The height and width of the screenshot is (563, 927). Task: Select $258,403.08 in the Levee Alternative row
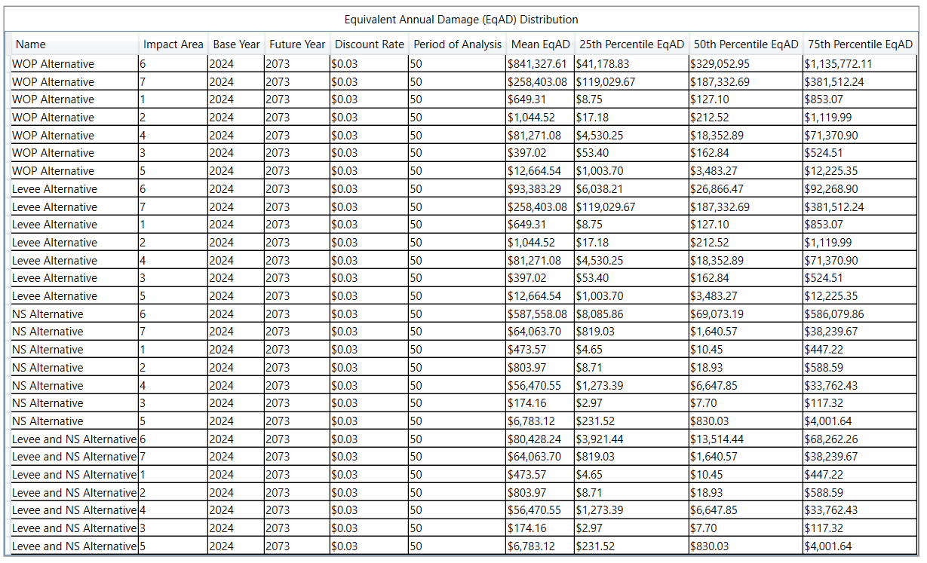540,207
